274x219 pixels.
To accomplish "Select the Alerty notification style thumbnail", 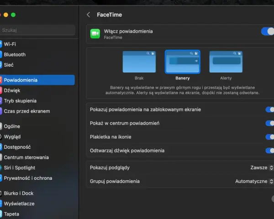I will tap(226, 62).
